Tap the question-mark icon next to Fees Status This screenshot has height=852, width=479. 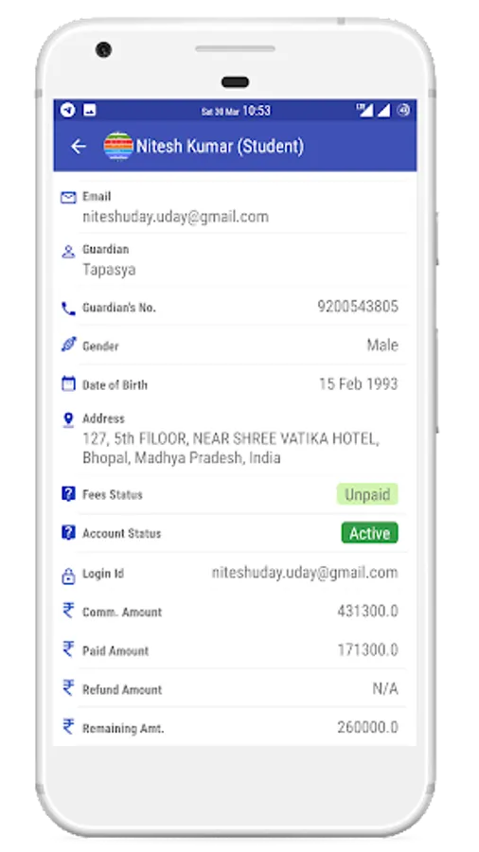68,494
